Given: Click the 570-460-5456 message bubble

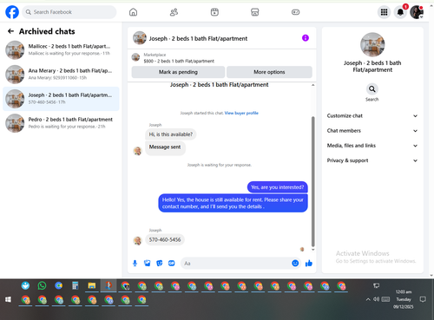Looking at the screenshot, I should click(165, 239).
